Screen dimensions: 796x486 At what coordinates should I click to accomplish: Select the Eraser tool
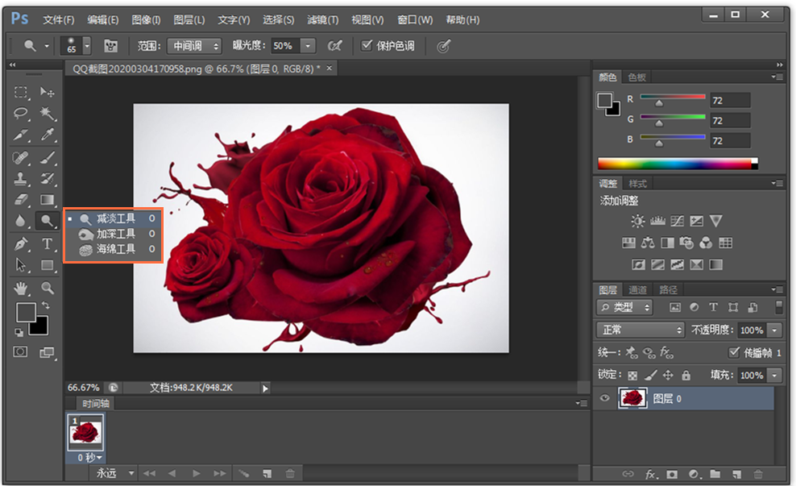pyautogui.click(x=21, y=199)
